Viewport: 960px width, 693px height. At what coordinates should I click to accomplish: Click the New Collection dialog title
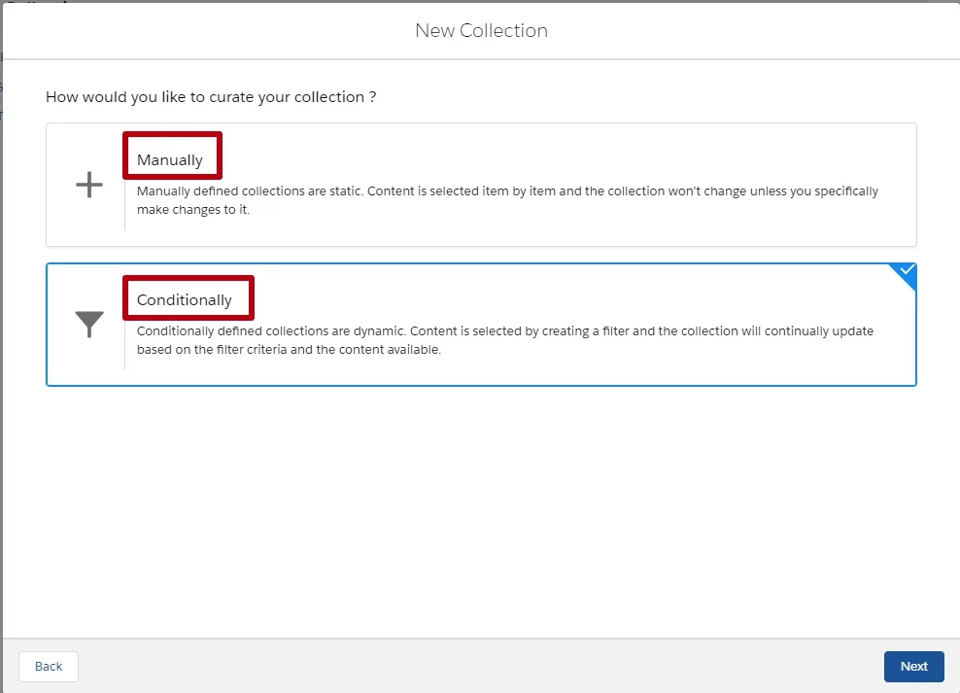[481, 30]
